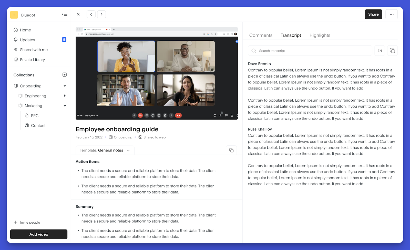The height and width of the screenshot is (250, 410).
Task: Open the three-dots more options menu
Action: click(x=392, y=14)
